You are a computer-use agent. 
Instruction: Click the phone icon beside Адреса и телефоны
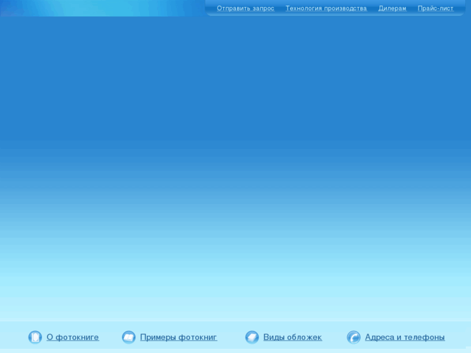pyautogui.click(x=354, y=337)
